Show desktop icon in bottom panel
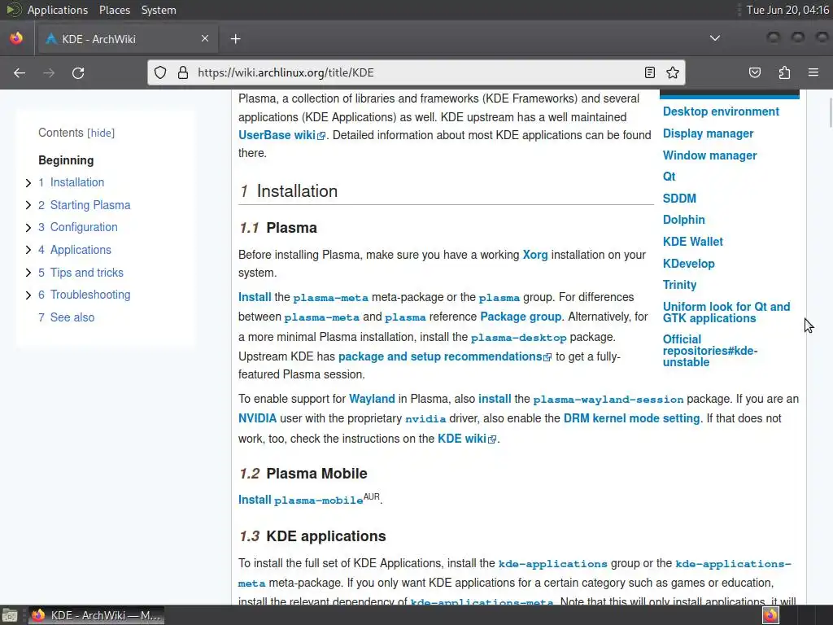833x625 pixels. pos(10,615)
